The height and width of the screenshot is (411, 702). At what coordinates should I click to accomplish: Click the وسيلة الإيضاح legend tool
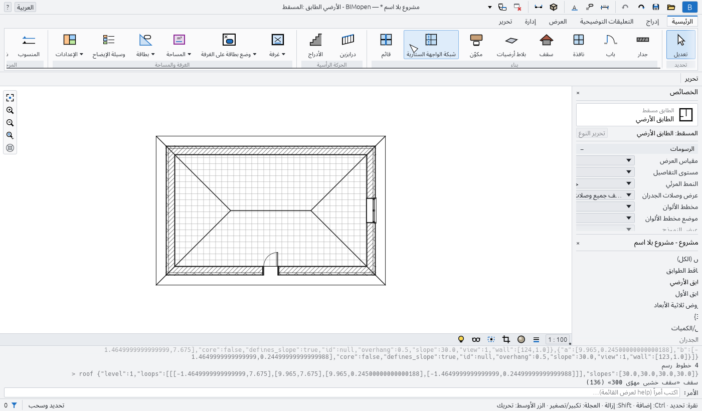pos(108,45)
